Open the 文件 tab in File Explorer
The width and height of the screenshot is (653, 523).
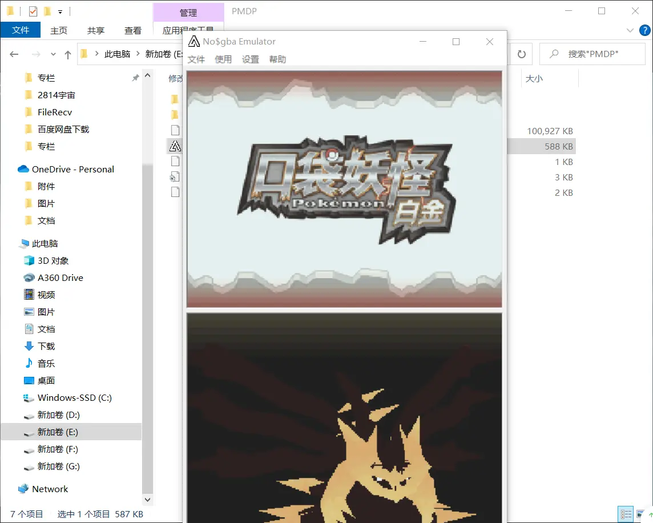[x=21, y=30]
